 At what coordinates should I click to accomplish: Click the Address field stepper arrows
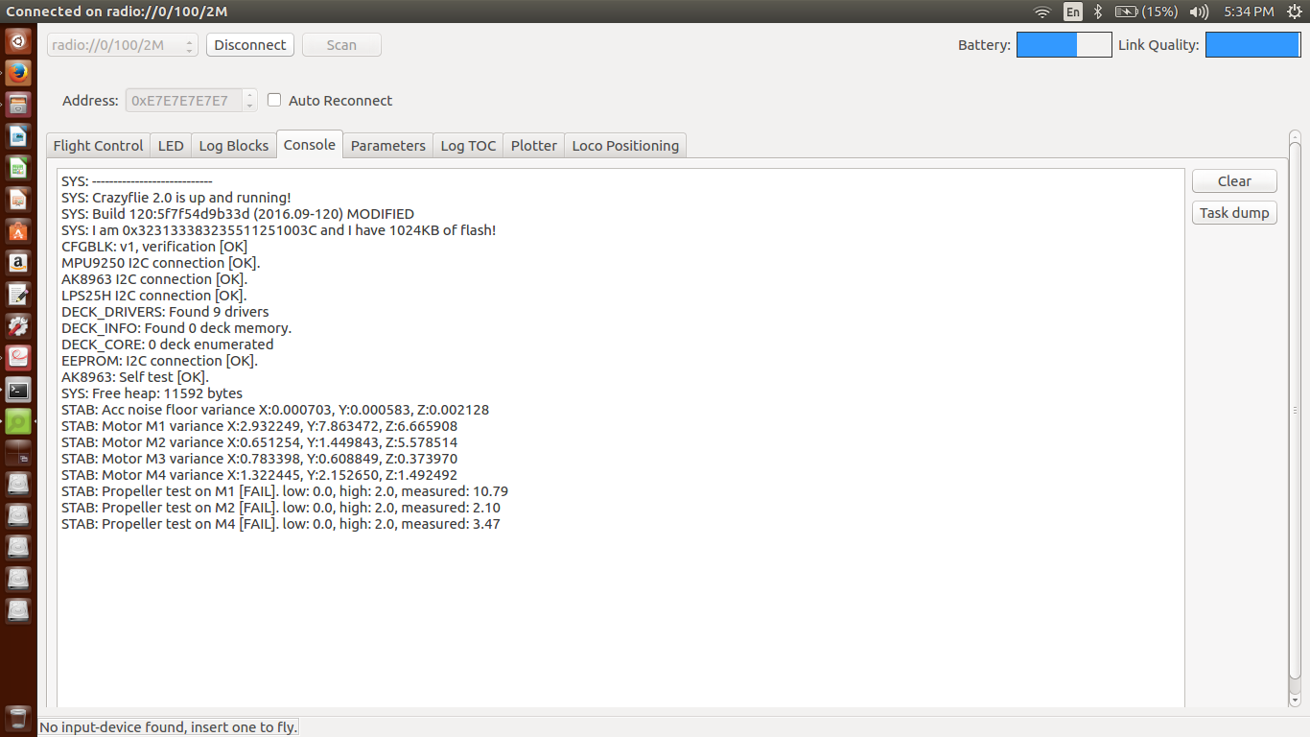click(250, 100)
